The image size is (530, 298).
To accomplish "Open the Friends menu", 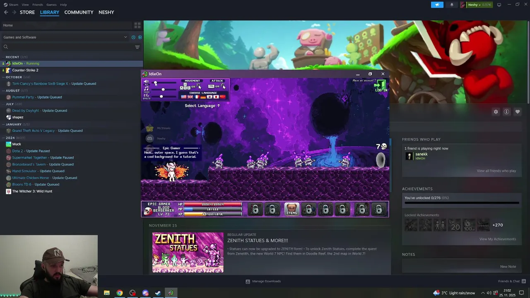I will pos(38,5).
